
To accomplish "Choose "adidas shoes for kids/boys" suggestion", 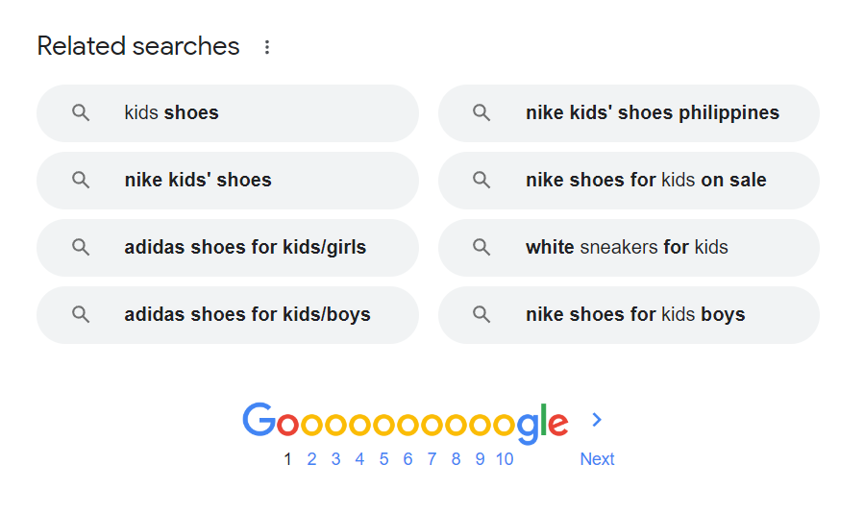I will tap(247, 315).
